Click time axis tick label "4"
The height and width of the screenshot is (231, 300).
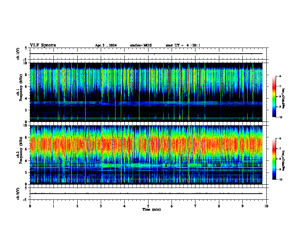(125, 206)
